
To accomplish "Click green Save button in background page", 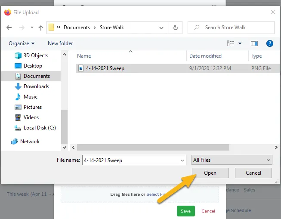I will point(185,211).
